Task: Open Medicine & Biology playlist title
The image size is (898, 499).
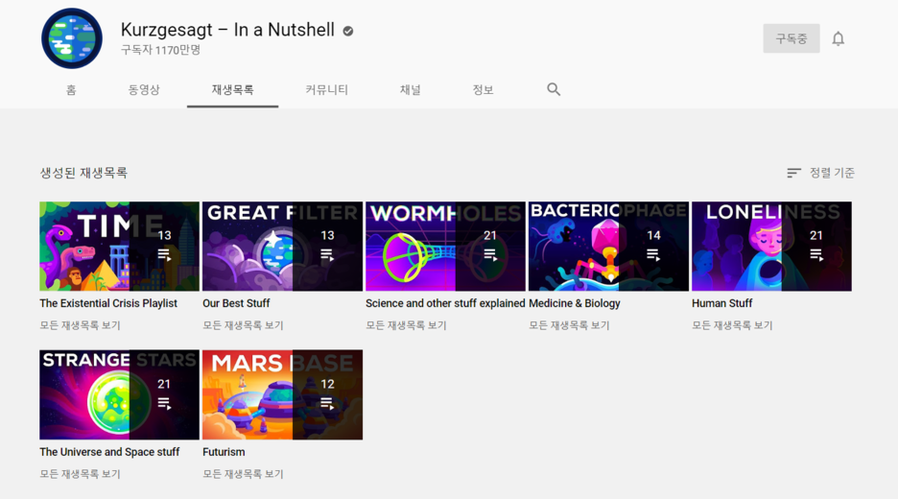Action: 575,303
